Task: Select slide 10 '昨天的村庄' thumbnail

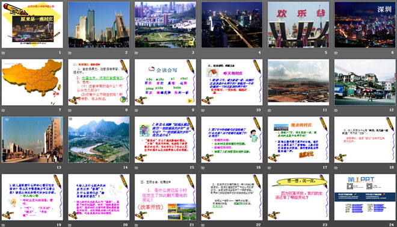Action: [232, 82]
